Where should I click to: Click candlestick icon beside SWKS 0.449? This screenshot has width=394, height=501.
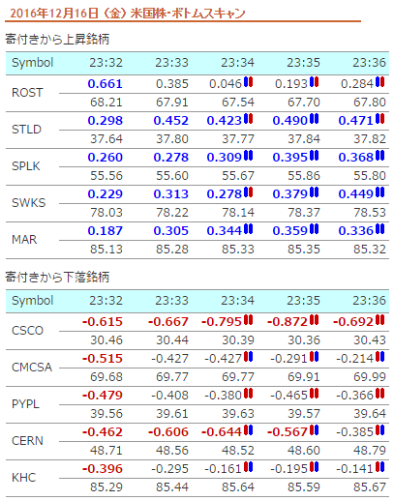[379, 192]
